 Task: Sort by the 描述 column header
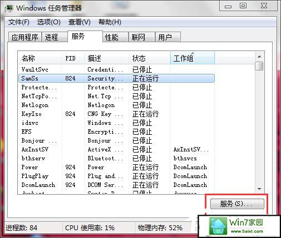106,58
